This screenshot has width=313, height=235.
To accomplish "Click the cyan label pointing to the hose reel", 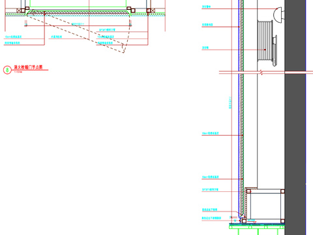I will 205,48.
